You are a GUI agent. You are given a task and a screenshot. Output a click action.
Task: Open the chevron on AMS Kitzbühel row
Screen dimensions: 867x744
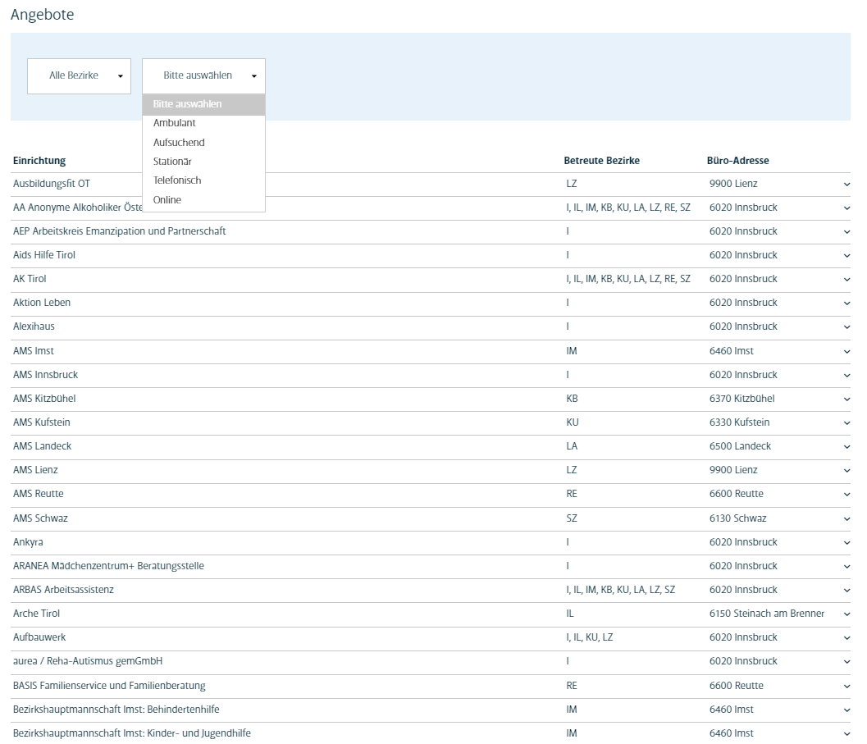(x=846, y=399)
